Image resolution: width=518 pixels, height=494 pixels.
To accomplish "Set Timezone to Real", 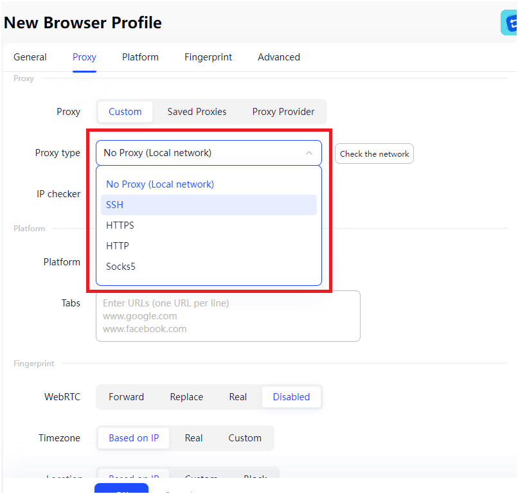I will point(193,438).
